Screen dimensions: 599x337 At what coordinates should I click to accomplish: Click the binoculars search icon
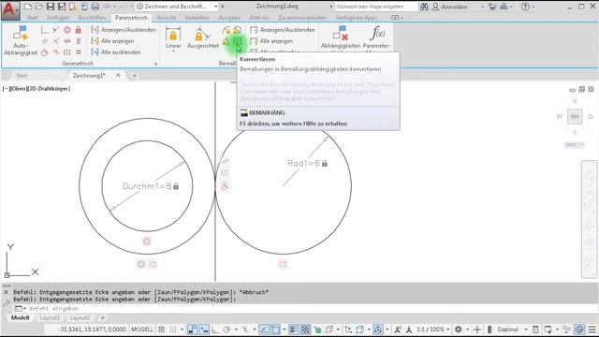point(424,7)
